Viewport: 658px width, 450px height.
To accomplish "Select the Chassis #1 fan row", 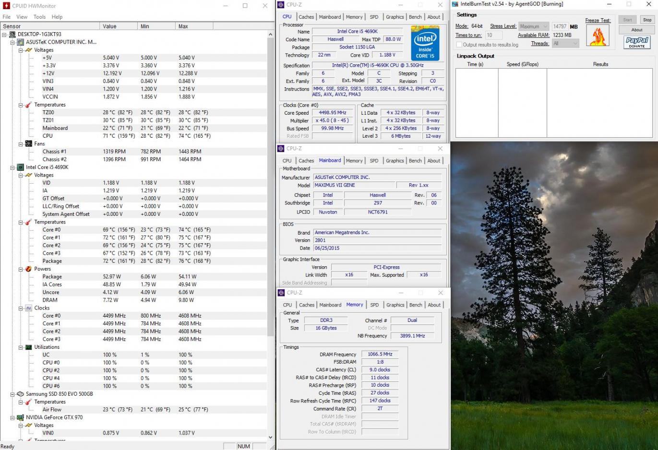I will pos(133,152).
